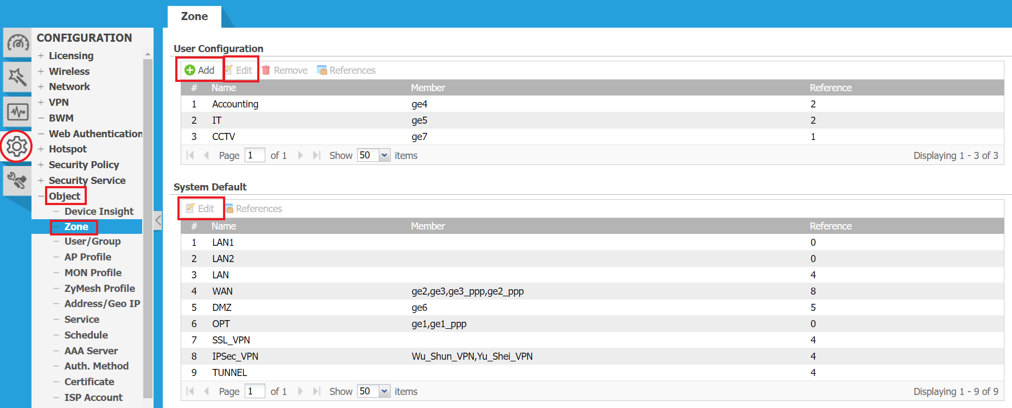Expand the Security Service menu
The width and height of the screenshot is (1012, 408).
[x=41, y=180]
